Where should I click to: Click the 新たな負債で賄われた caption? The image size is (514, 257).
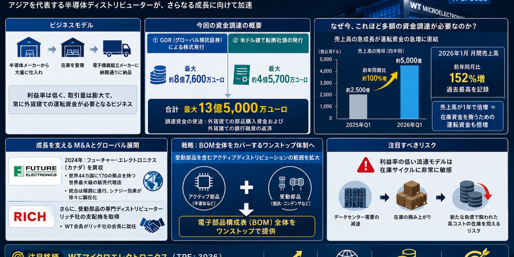tap(474, 217)
